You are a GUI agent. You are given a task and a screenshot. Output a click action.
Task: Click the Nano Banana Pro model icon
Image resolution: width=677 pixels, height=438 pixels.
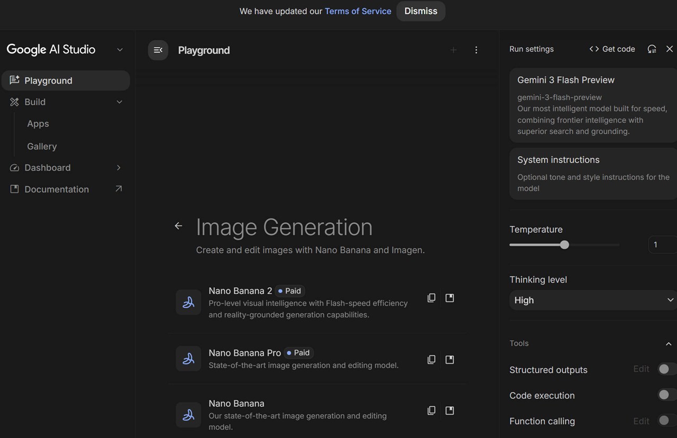pyautogui.click(x=188, y=359)
